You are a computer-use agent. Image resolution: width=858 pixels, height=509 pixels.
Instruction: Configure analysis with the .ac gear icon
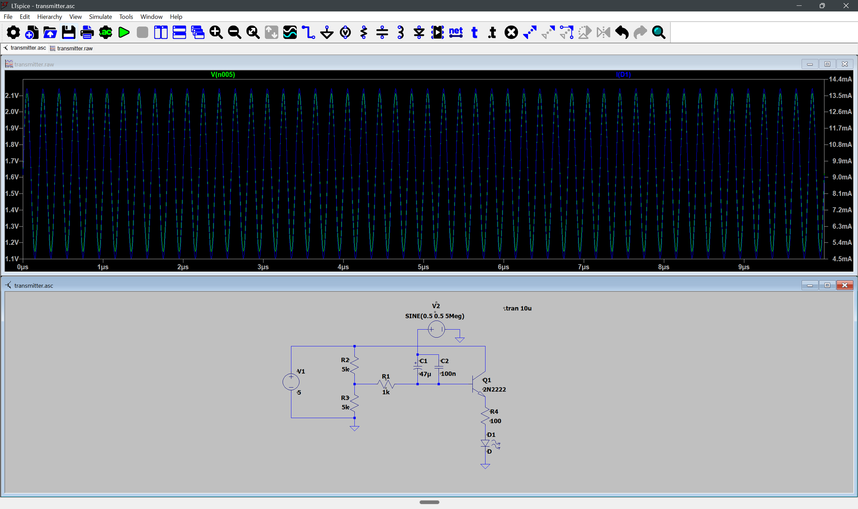(x=105, y=33)
